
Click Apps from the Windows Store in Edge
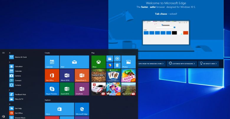152,63
